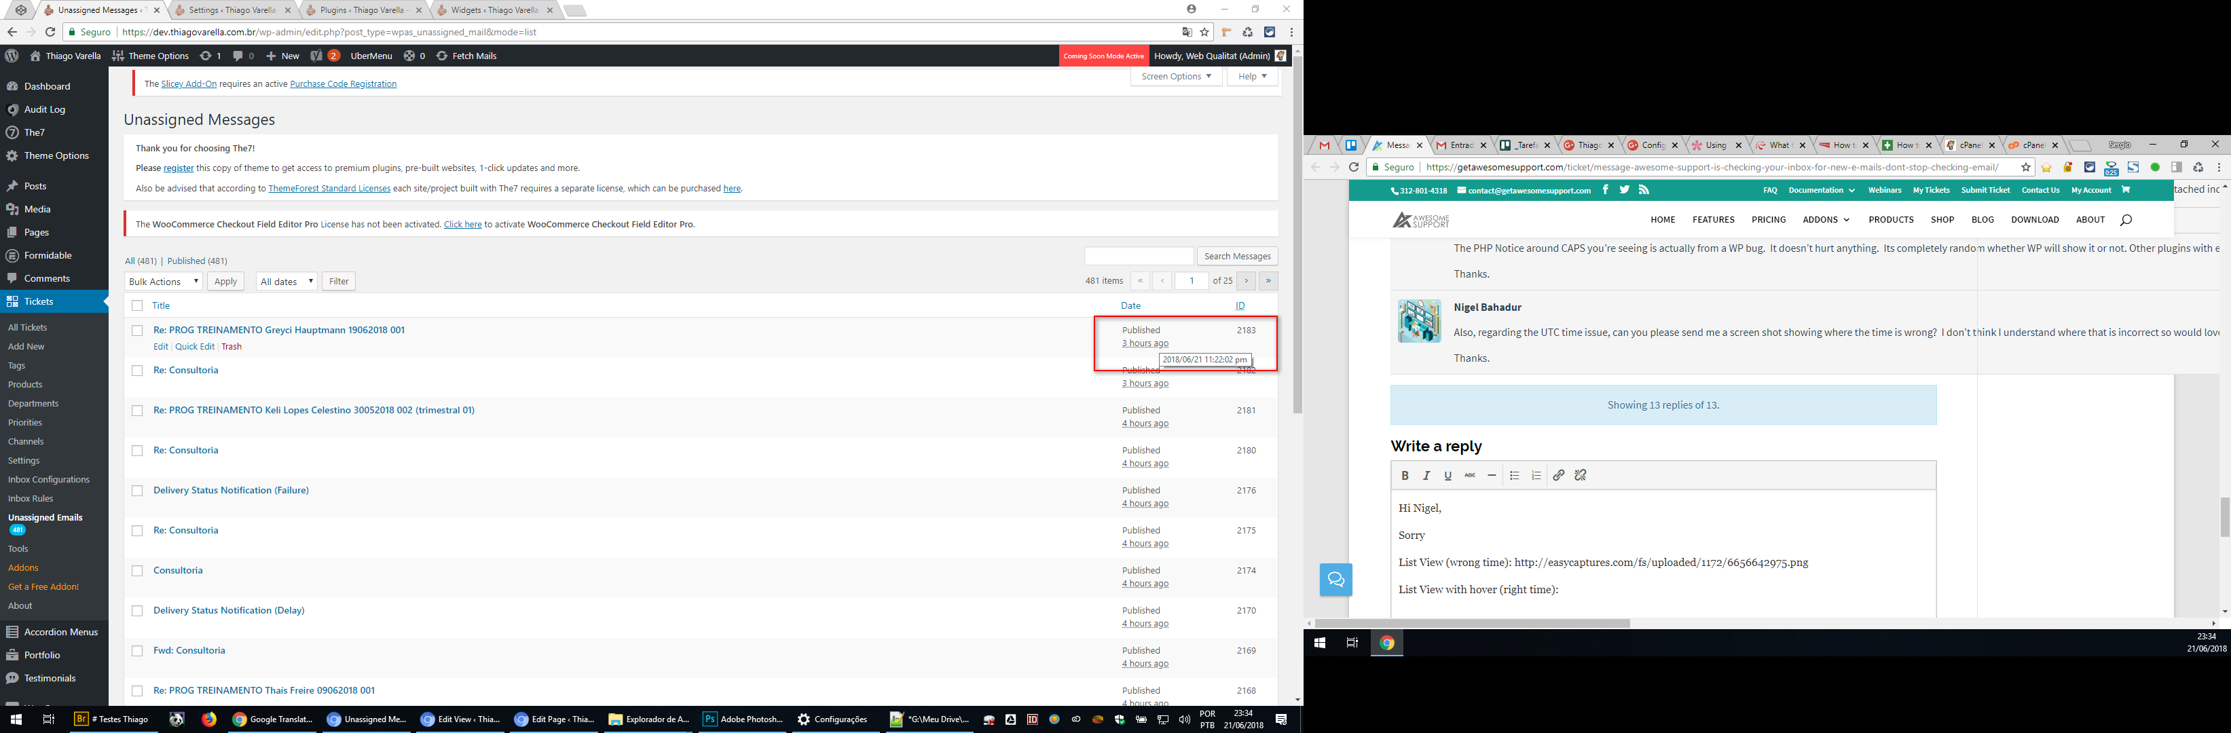Viewport: 2231px width, 733px height.
Task: Open Inbox Rules in Tickets submenu
Action: 31,498
